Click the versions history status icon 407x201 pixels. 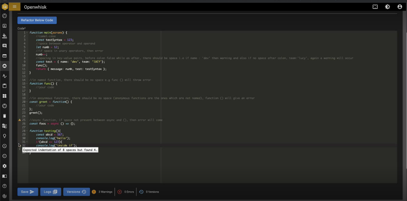[x=141, y=192]
